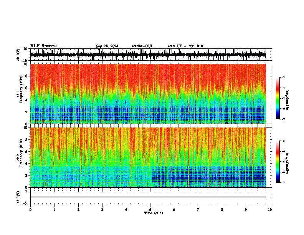Click the time axis end label "10"

click(270, 210)
